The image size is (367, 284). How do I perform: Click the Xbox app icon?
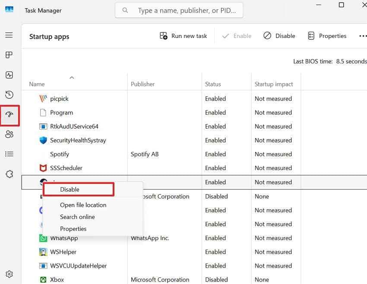43,280
